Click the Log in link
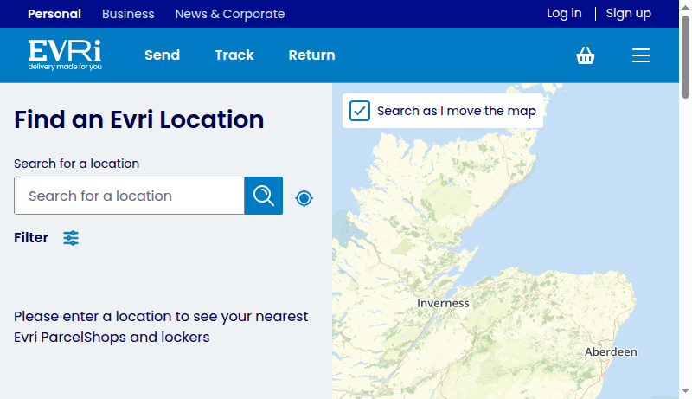This screenshot has height=399, width=692. [564, 13]
